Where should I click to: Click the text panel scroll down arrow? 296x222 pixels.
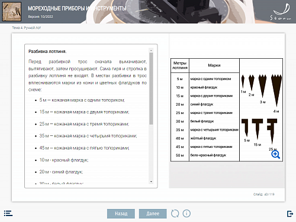tap(151, 182)
